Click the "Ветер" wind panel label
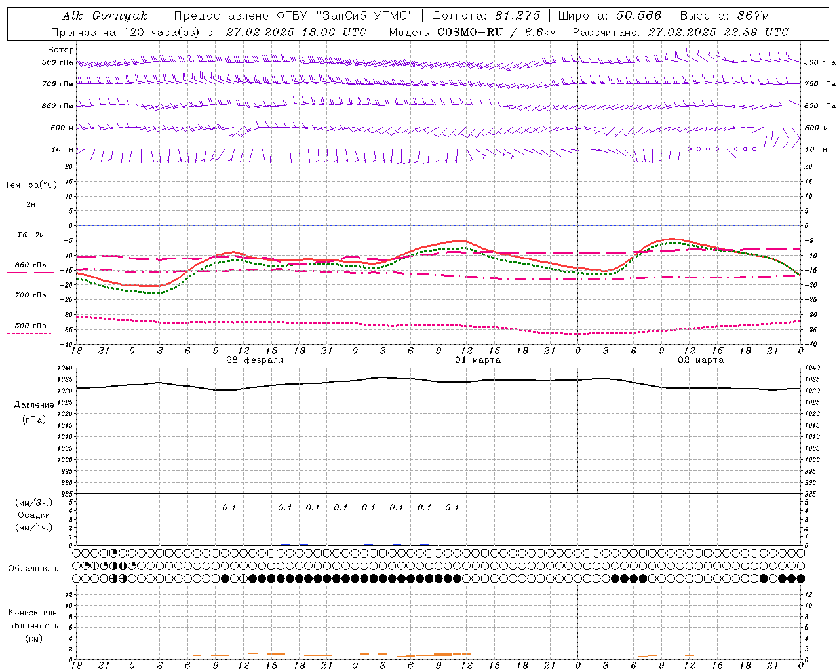 [x=61, y=50]
